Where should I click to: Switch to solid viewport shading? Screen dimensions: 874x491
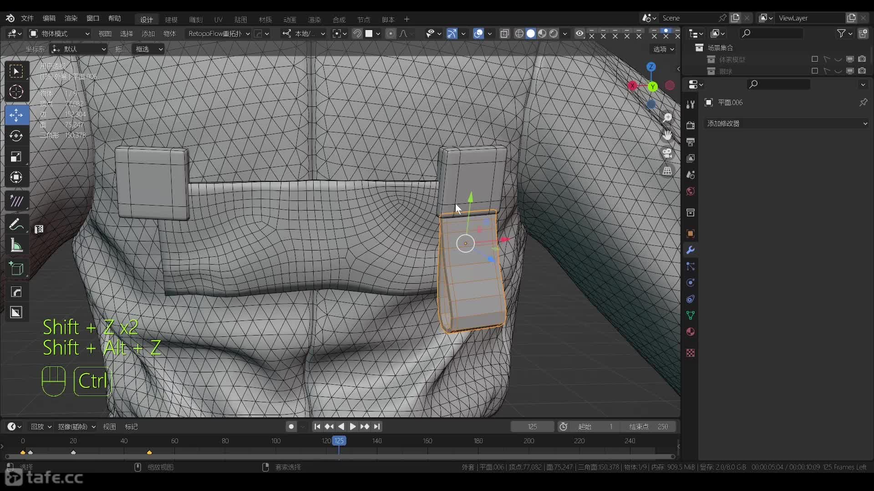(531, 34)
